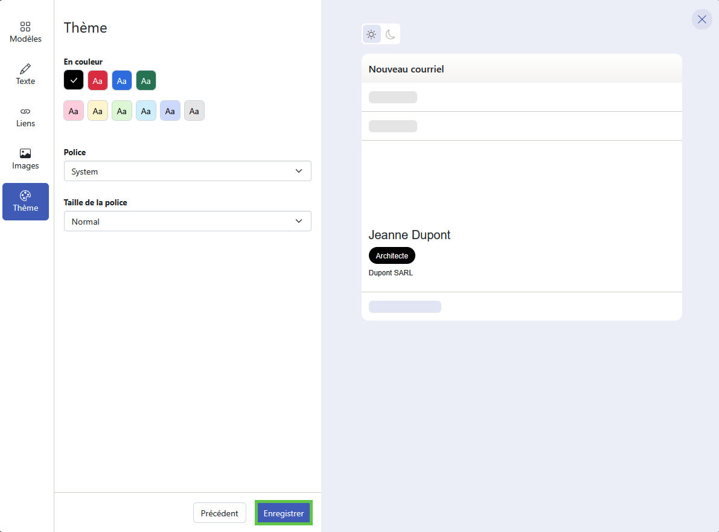Switch preview to light mode sun icon
719x532 pixels.
point(371,34)
